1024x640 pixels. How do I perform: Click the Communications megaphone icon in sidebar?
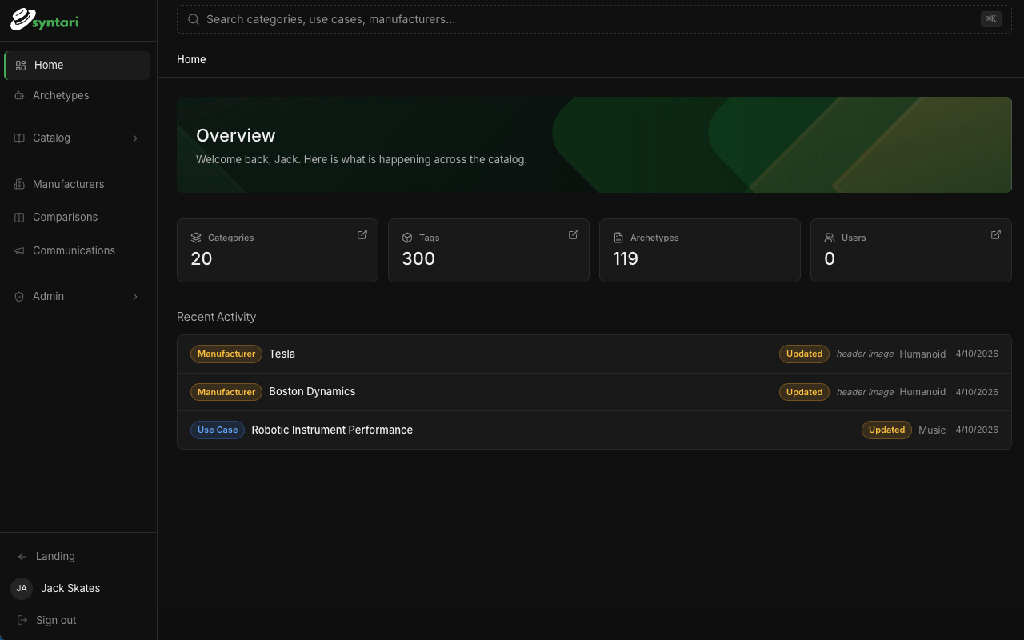[x=19, y=250]
